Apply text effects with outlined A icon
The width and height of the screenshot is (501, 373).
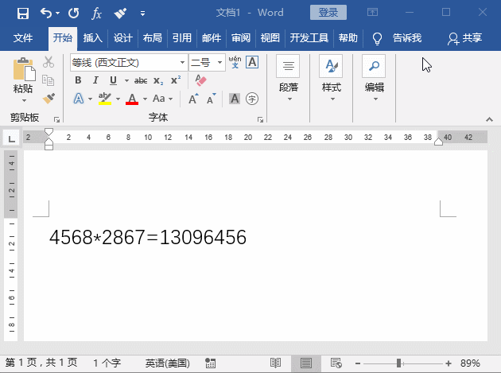pos(79,99)
